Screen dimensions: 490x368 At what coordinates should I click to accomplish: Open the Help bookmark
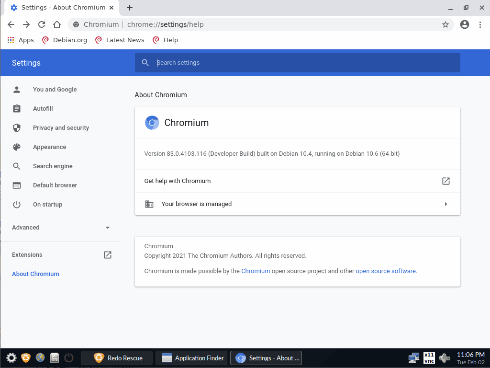(165, 40)
